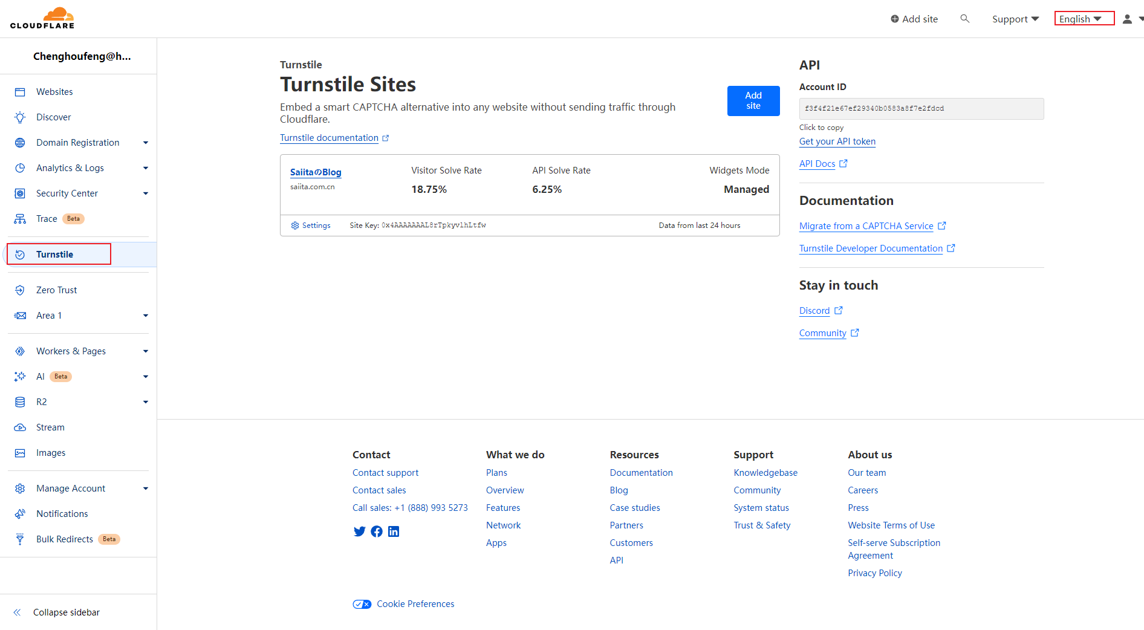Expand the Support dropdown menu
Screen dimensions: 1144x630
[x=1015, y=19]
